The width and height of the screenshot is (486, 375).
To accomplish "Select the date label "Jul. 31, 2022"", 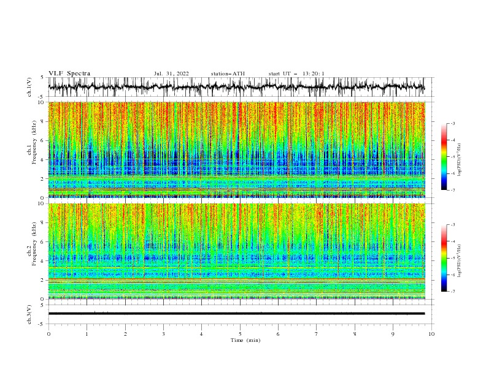I will point(171,74).
